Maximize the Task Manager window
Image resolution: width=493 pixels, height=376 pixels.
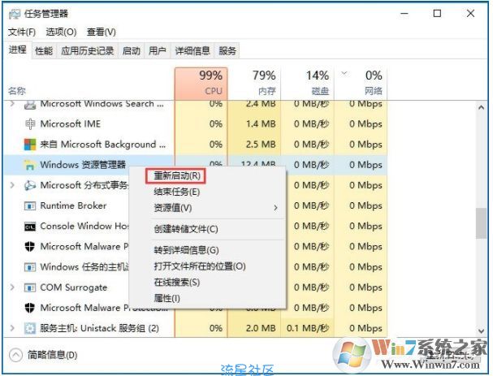click(437, 14)
